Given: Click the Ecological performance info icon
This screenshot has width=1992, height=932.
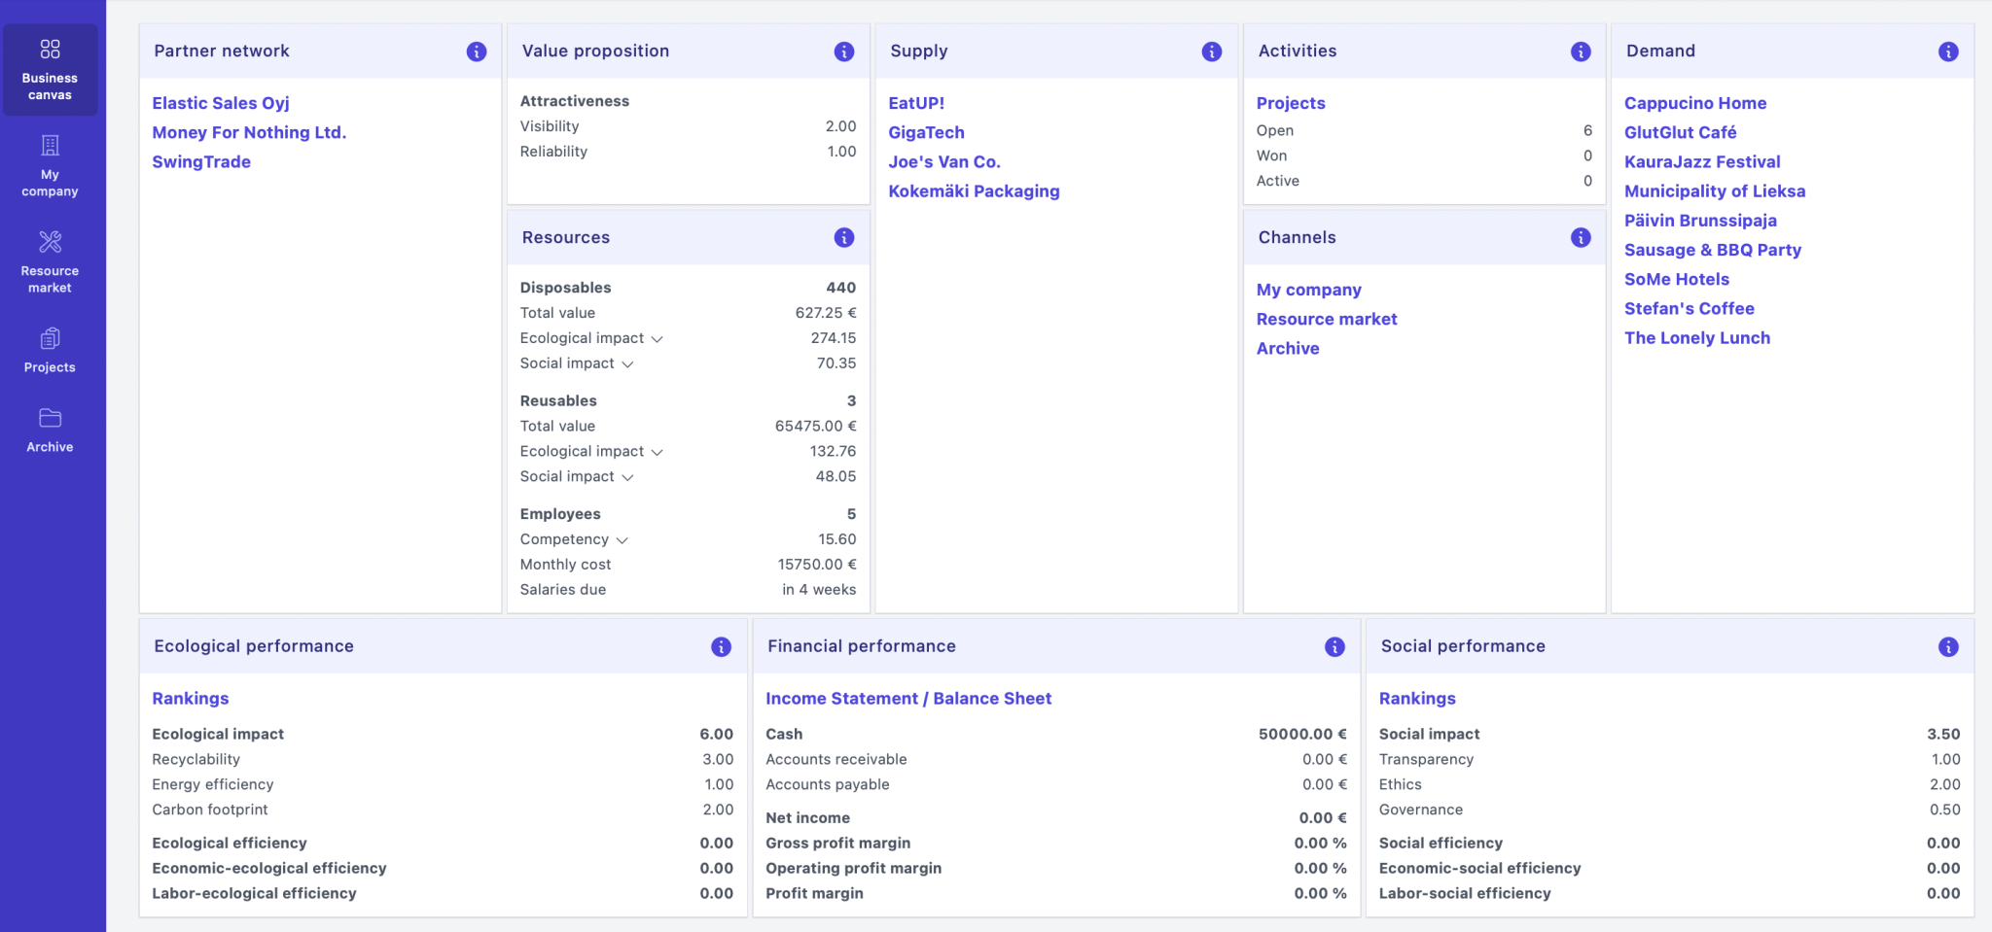Looking at the screenshot, I should (x=721, y=647).
